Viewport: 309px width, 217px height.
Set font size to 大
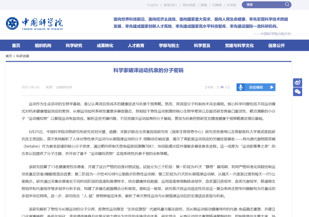pyautogui.click(x=218, y=87)
